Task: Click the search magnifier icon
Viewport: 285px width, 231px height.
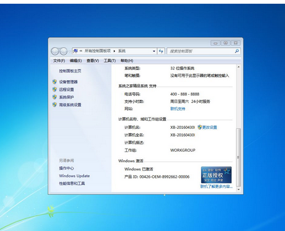Action: point(237,51)
